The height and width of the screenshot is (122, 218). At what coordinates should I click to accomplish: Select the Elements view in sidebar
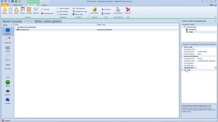[x=7, y=31]
